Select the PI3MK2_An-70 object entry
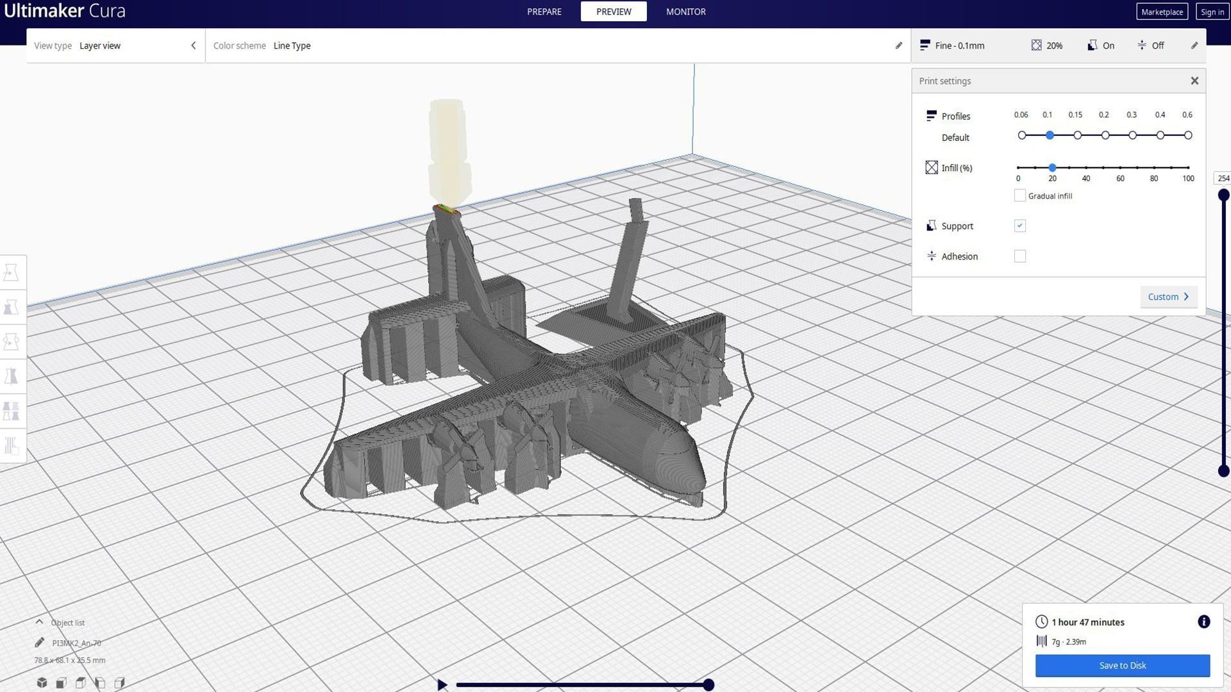This screenshot has height=692, width=1231. (x=76, y=643)
